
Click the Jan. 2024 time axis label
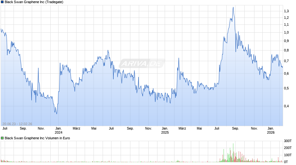point(59,130)
